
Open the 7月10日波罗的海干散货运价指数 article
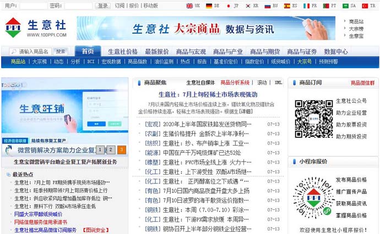pos(206,200)
